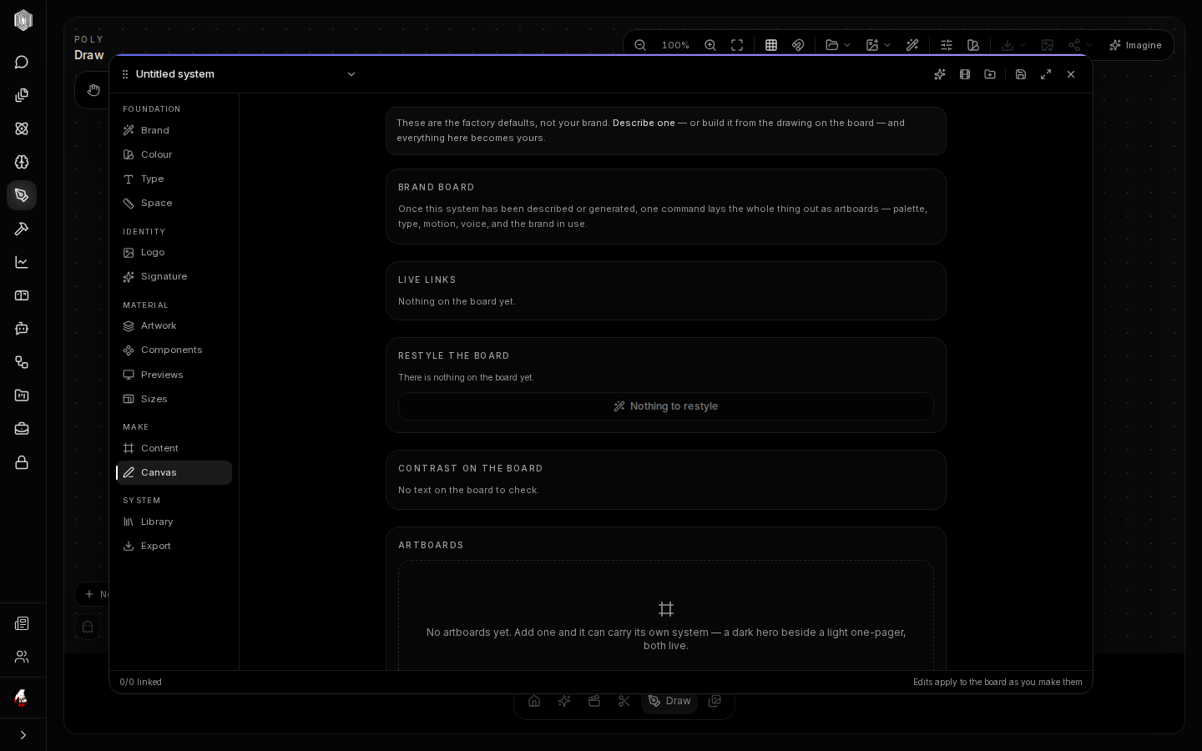Open the Space section
The height and width of the screenshot is (751, 1202).
click(174, 203)
